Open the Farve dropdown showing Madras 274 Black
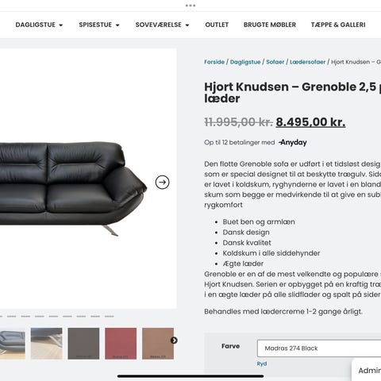Image resolution: width=381 pixels, height=381 pixels. (x=319, y=348)
